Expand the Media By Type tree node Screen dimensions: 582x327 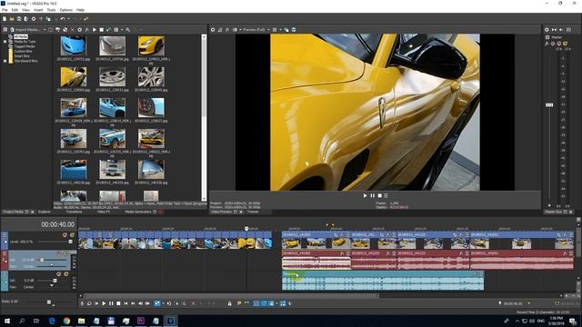(5, 42)
